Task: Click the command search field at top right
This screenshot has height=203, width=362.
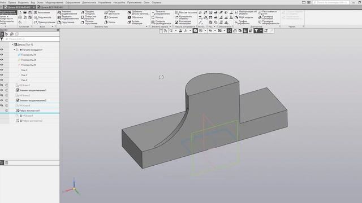Action: [330, 2]
